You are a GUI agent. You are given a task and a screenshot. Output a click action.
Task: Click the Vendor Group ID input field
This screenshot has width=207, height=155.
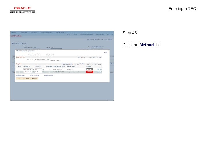pos(42,60)
